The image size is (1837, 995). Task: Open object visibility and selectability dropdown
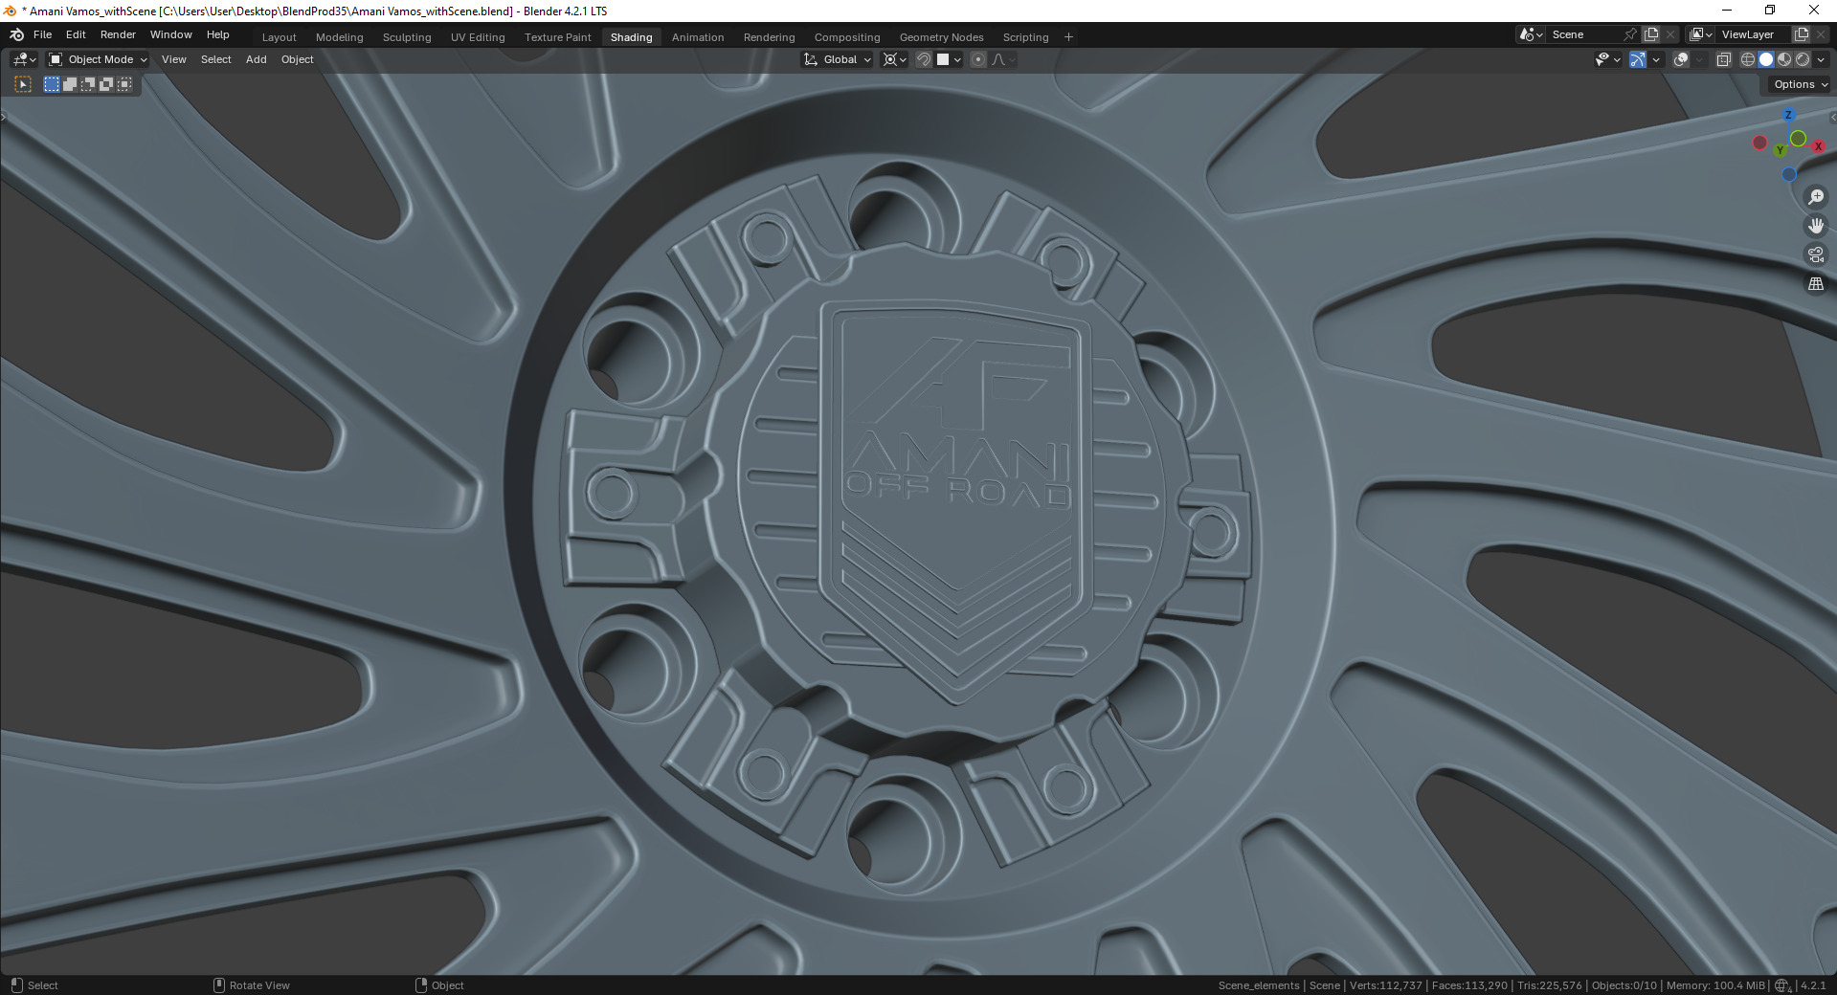point(1608,59)
